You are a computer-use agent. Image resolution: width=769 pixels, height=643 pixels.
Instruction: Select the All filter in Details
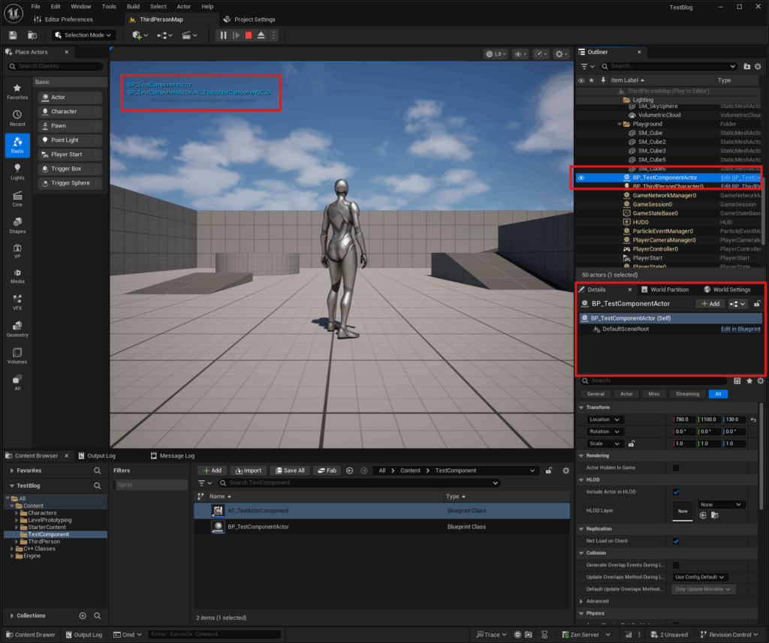718,394
